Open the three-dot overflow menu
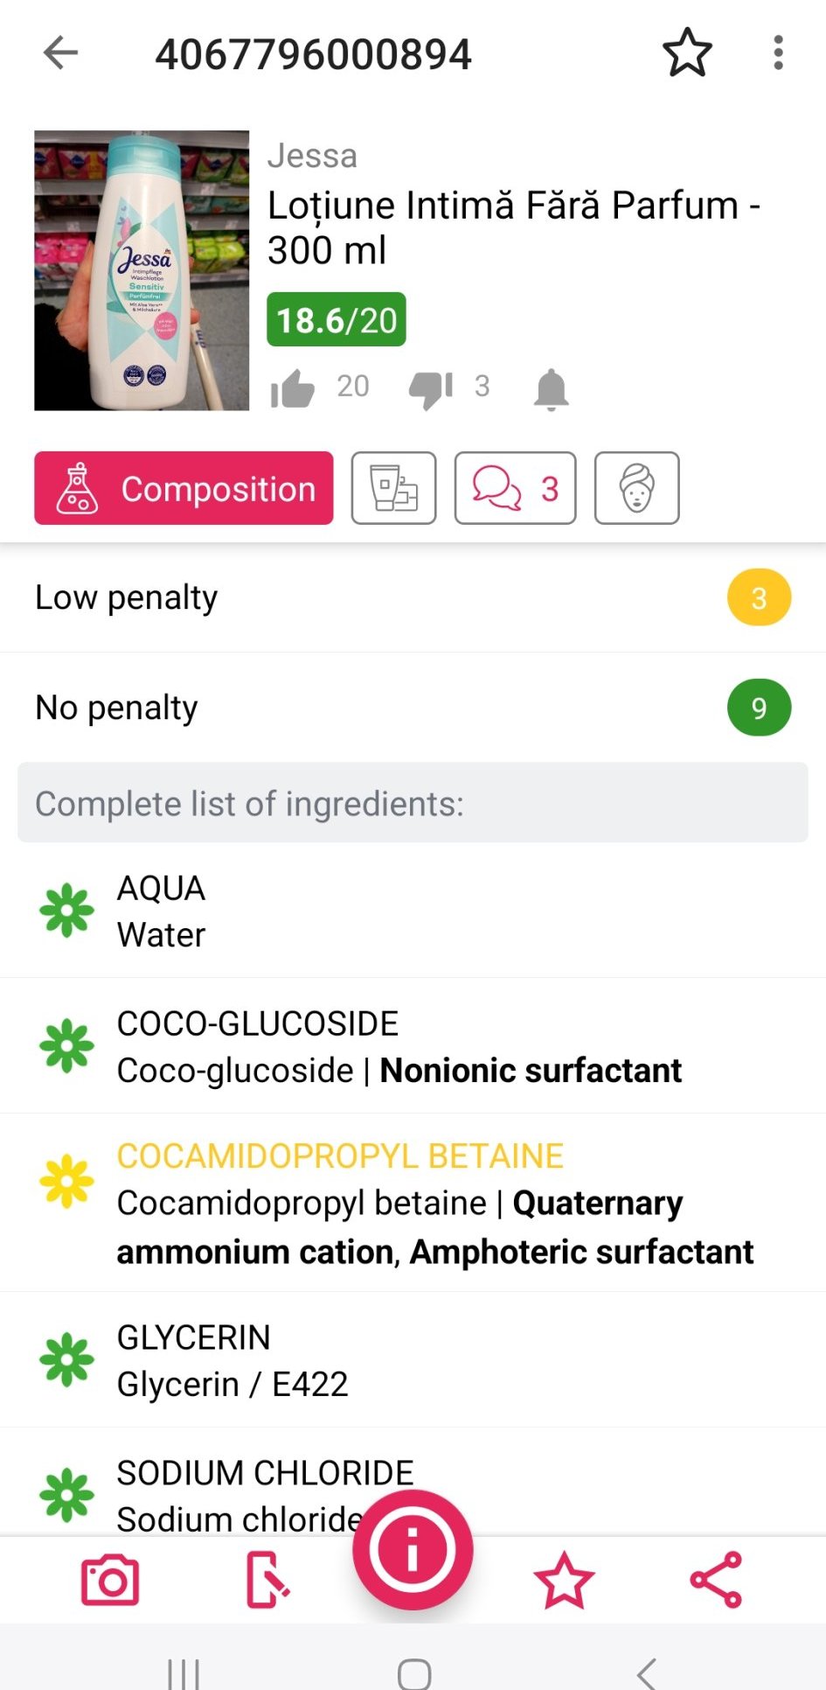Image resolution: width=826 pixels, height=1690 pixels. click(778, 53)
